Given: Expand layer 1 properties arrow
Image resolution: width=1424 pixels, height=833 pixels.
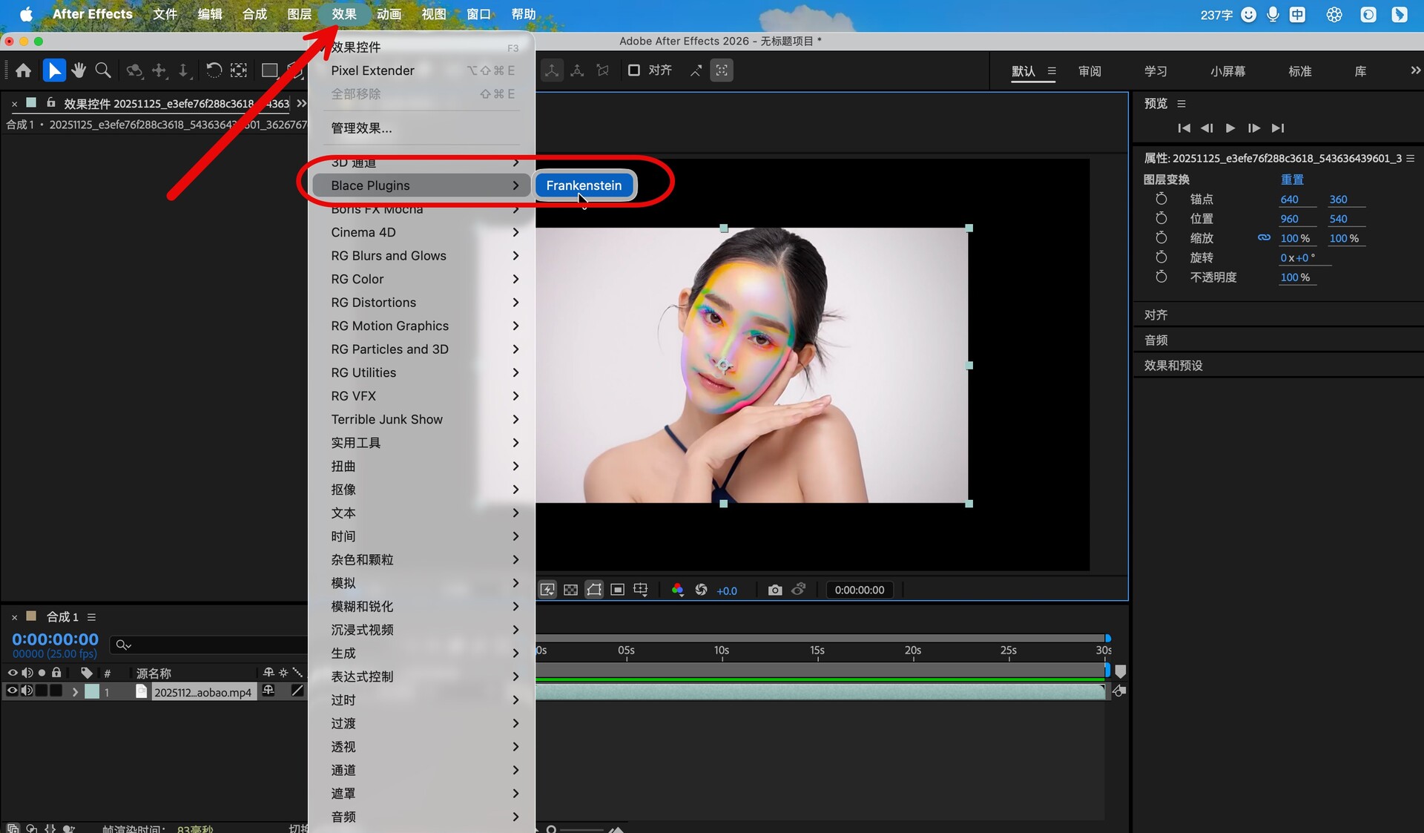Looking at the screenshot, I should point(75,691).
